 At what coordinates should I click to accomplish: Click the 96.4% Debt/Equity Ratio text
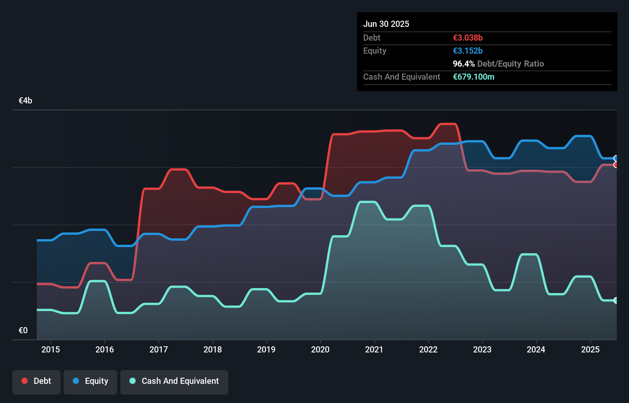point(498,64)
